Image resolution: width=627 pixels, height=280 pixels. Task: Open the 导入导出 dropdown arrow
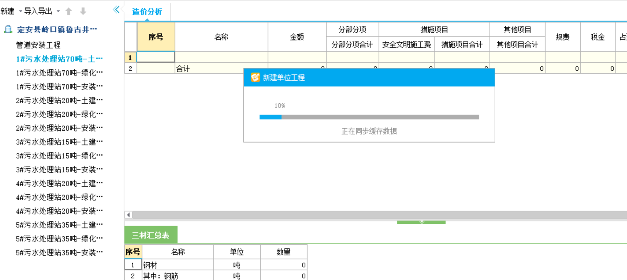tap(58, 11)
